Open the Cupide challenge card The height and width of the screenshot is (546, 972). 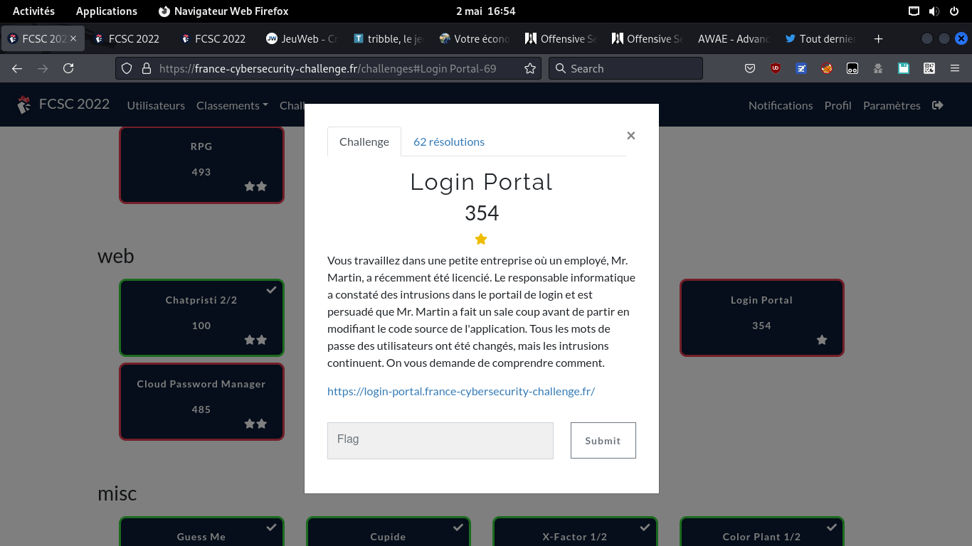pos(389,531)
